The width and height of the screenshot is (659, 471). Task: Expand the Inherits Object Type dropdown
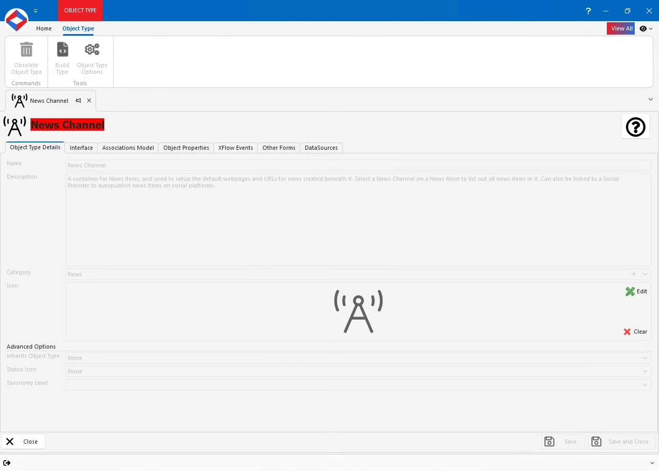click(x=645, y=357)
